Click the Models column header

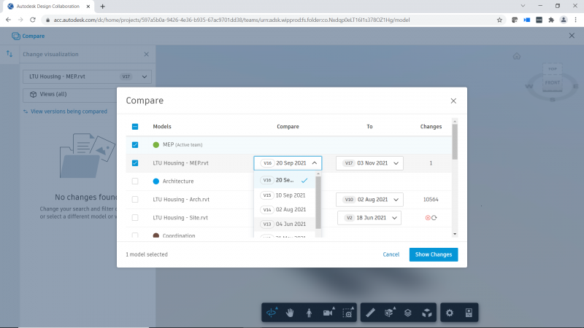[162, 127]
